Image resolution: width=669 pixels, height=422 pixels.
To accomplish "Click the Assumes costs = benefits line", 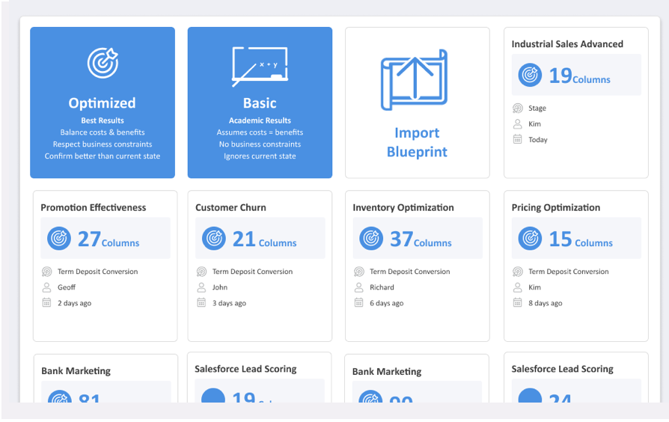I will (260, 132).
